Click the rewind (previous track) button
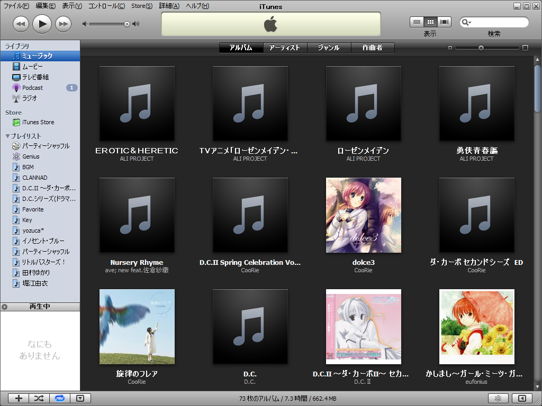 point(21,24)
